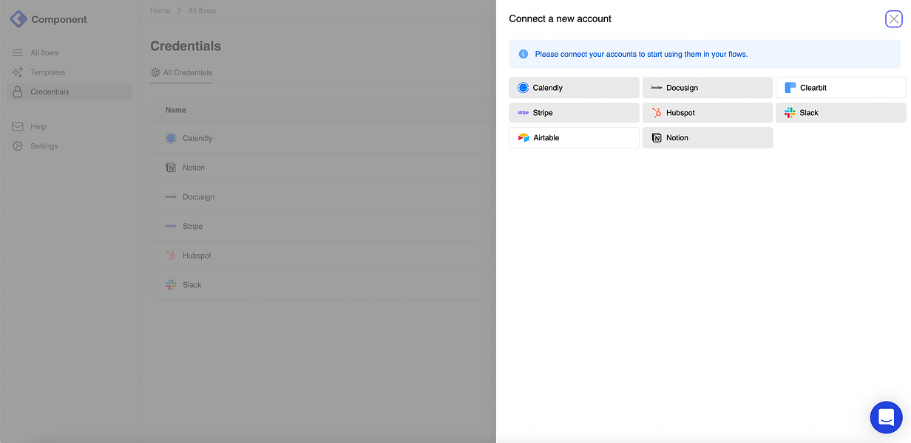Click the Credentials page heading
911x443 pixels.
(186, 46)
